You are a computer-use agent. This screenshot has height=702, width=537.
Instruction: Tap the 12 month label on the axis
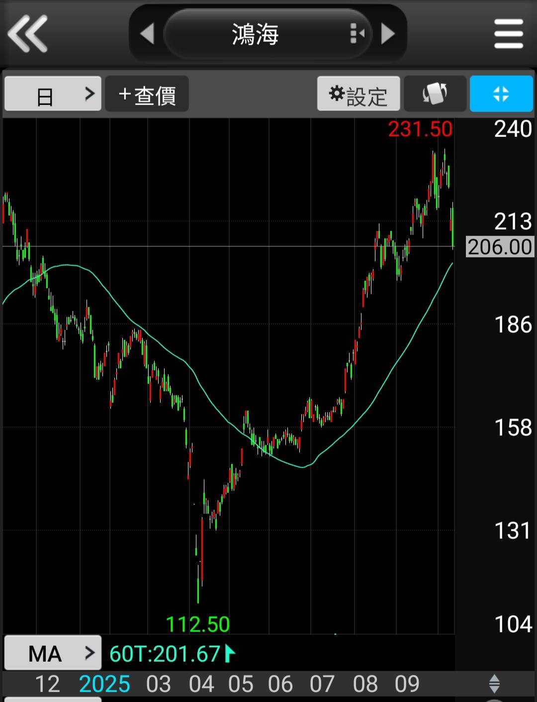(x=47, y=684)
